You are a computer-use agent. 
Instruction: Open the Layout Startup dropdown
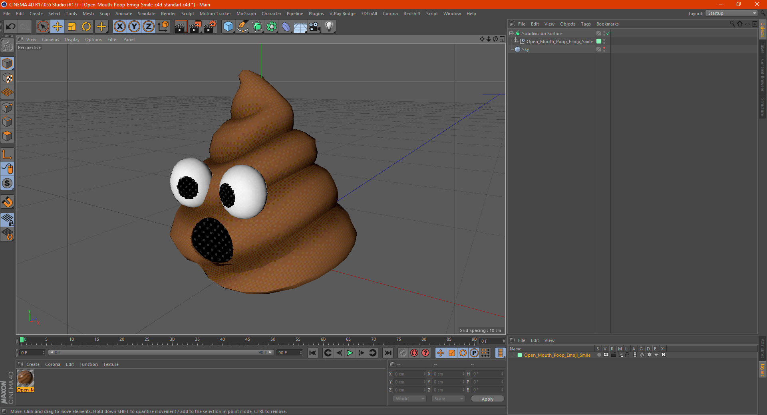[x=731, y=13]
